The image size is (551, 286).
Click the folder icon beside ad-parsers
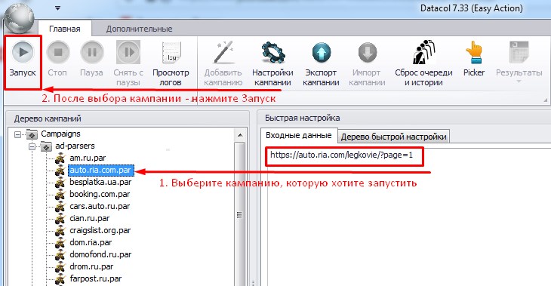coord(46,146)
